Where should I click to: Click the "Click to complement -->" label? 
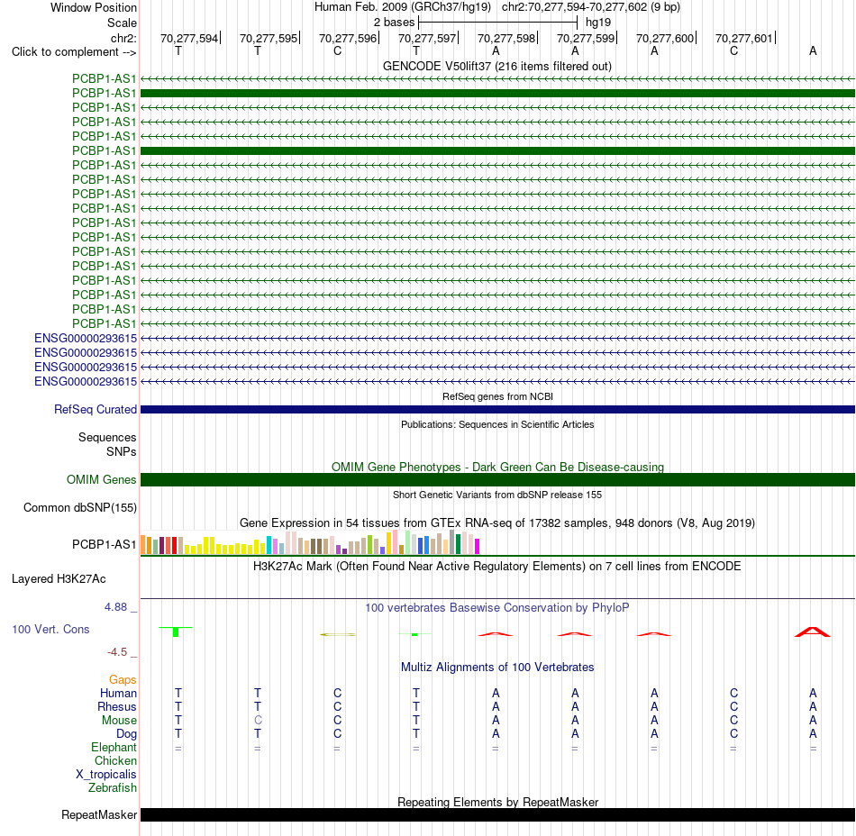click(x=74, y=52)
